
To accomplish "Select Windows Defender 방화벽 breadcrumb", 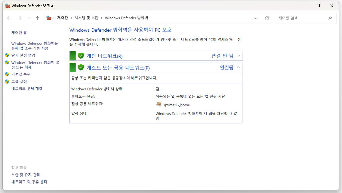I will tap(126, 18).
